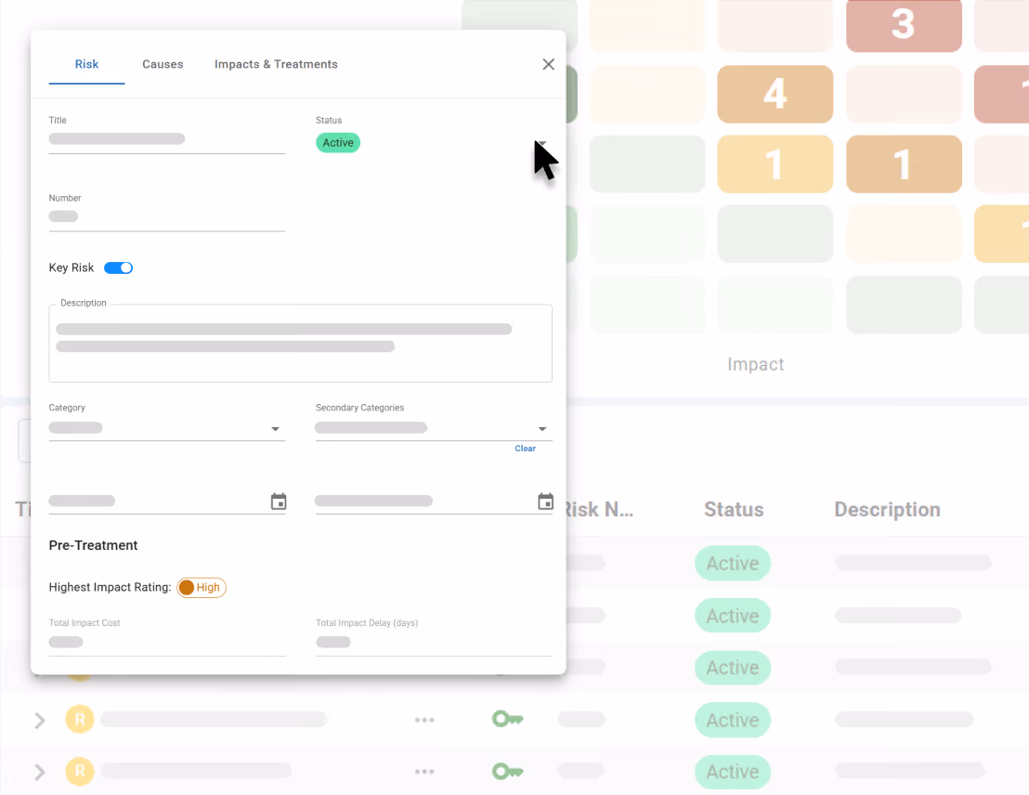Viewport: 1029px width, 795px height.
Task: Close the risk details dialog
Action: (549, 64)
